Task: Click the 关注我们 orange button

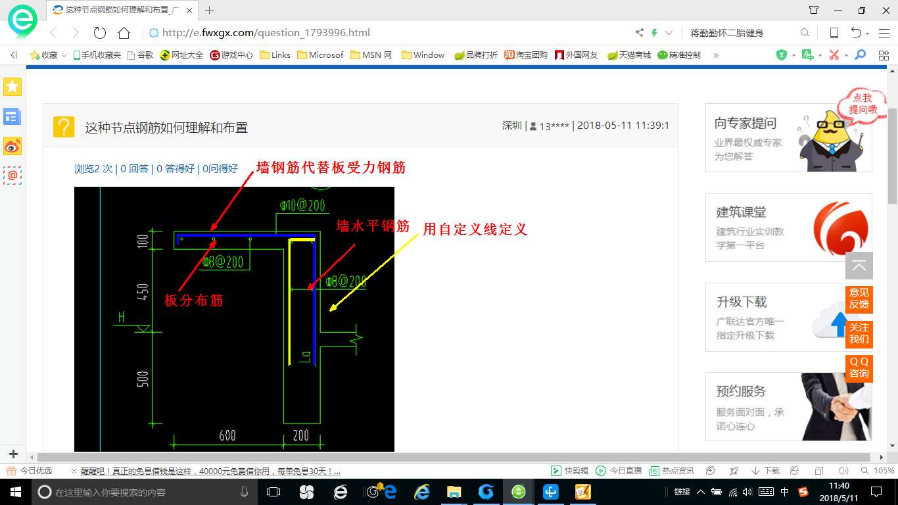Action: [859, 333]
